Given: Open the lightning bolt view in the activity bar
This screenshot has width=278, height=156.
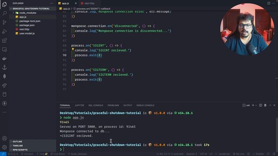Looking at the screenshot, I should tap(4, 104).
